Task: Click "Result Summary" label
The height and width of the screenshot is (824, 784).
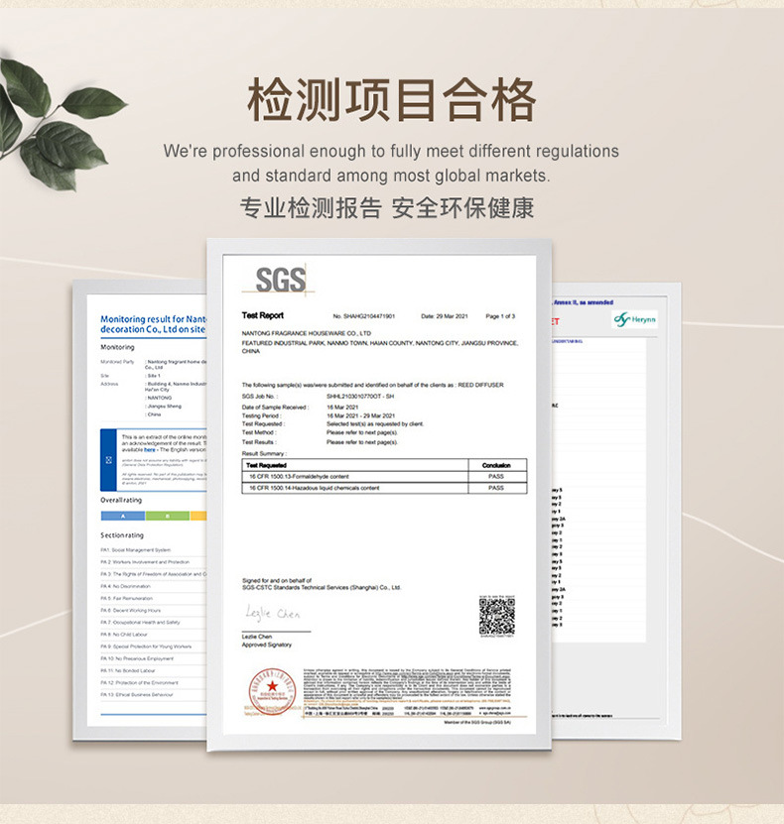Action: (264, 453)
